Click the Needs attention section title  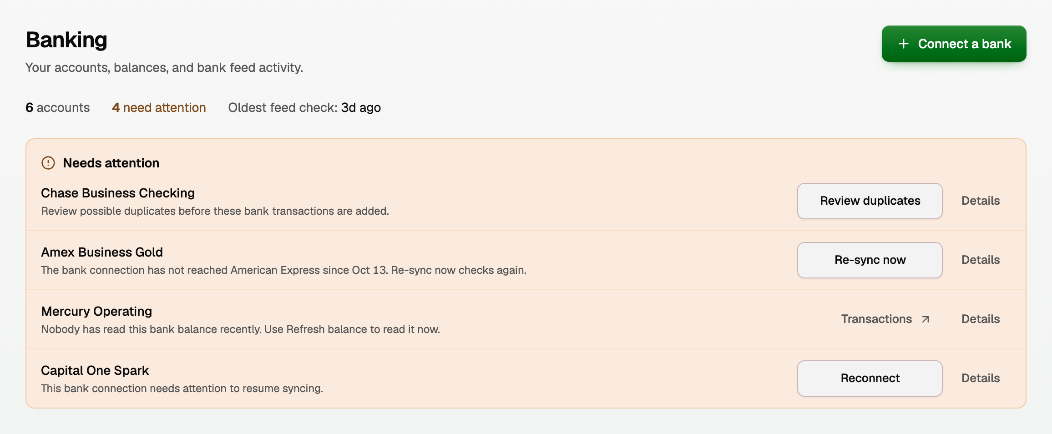(x=111, y=163)
